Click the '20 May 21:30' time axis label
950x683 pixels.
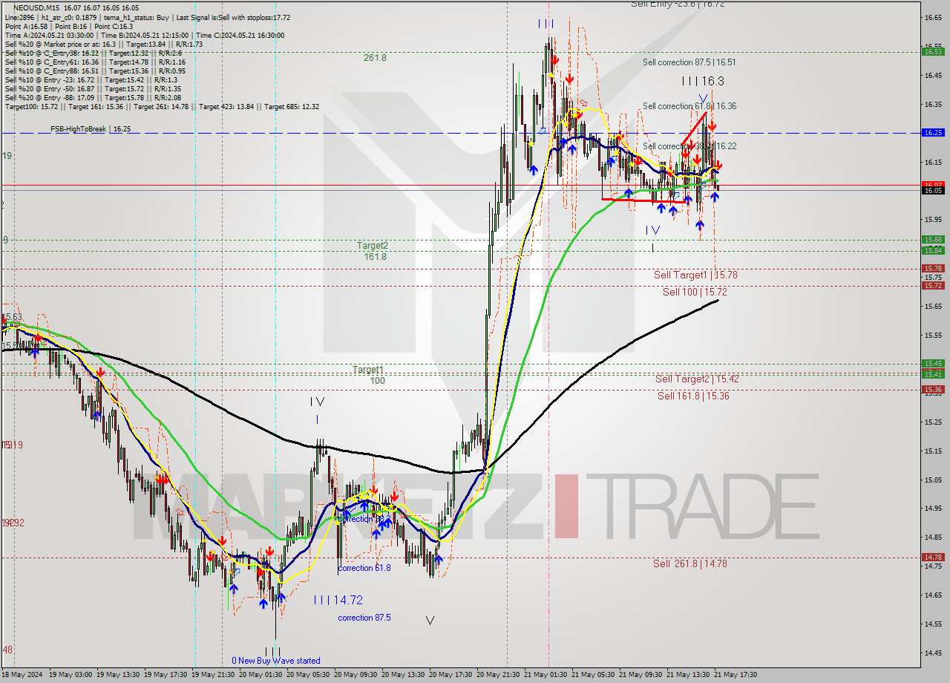tap(499, 675)
